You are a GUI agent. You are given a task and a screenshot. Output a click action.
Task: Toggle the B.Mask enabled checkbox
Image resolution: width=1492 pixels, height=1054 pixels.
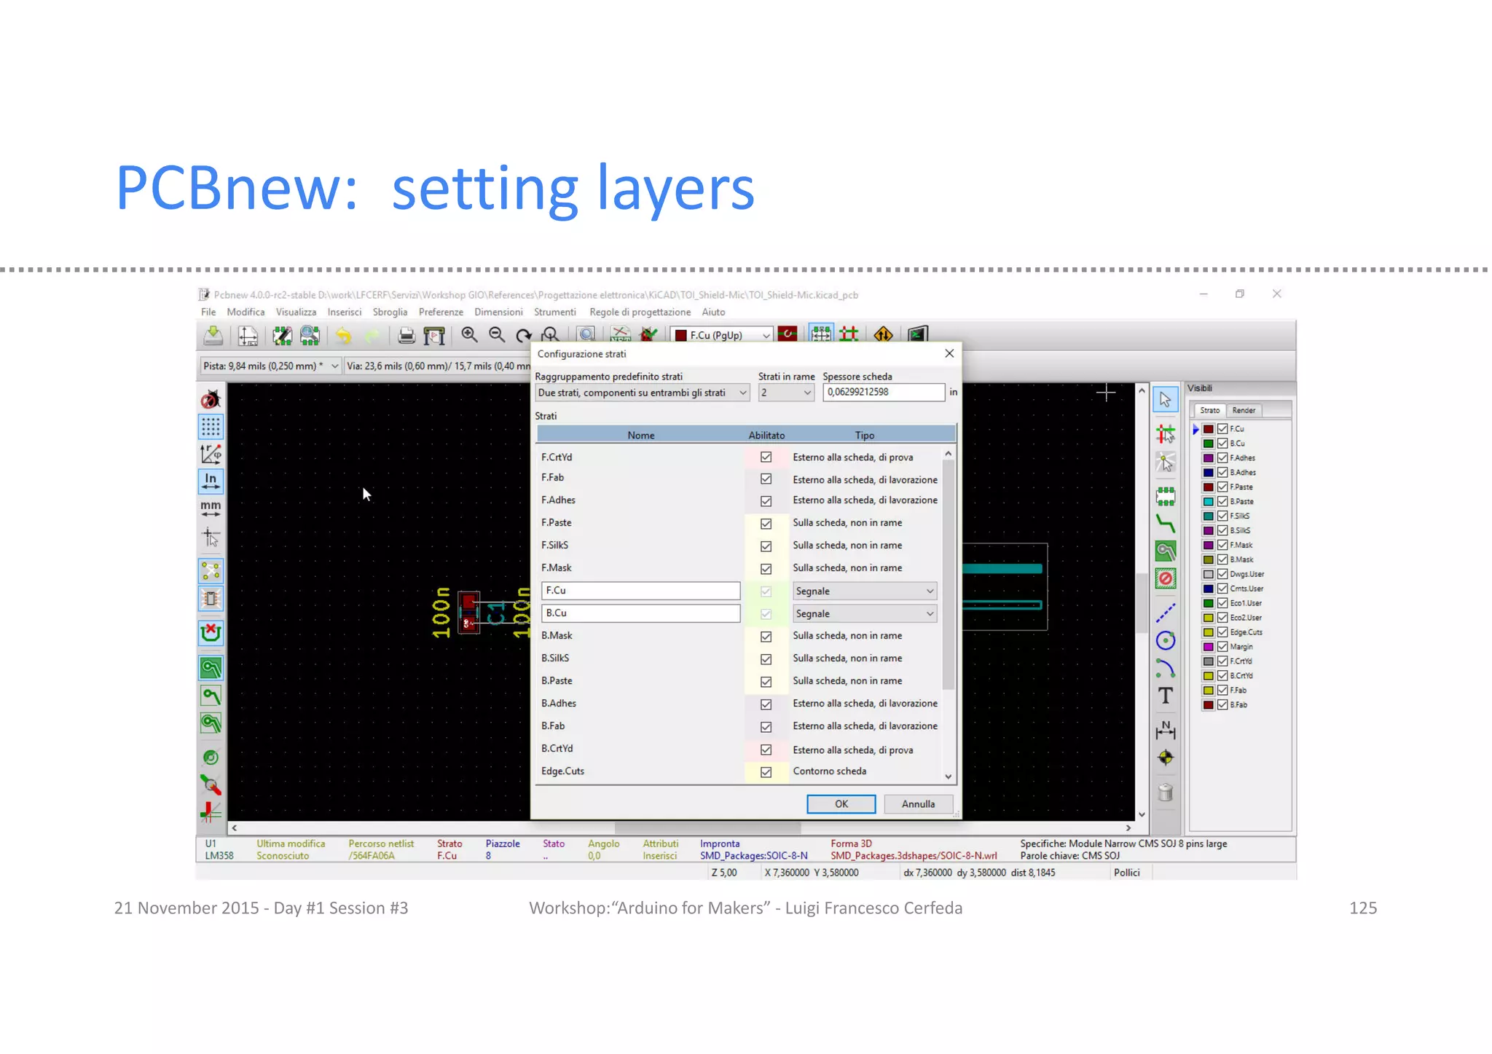[x=766, y=637]
